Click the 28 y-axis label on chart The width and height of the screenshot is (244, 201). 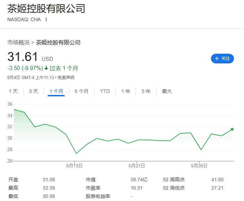coord(10,149)
